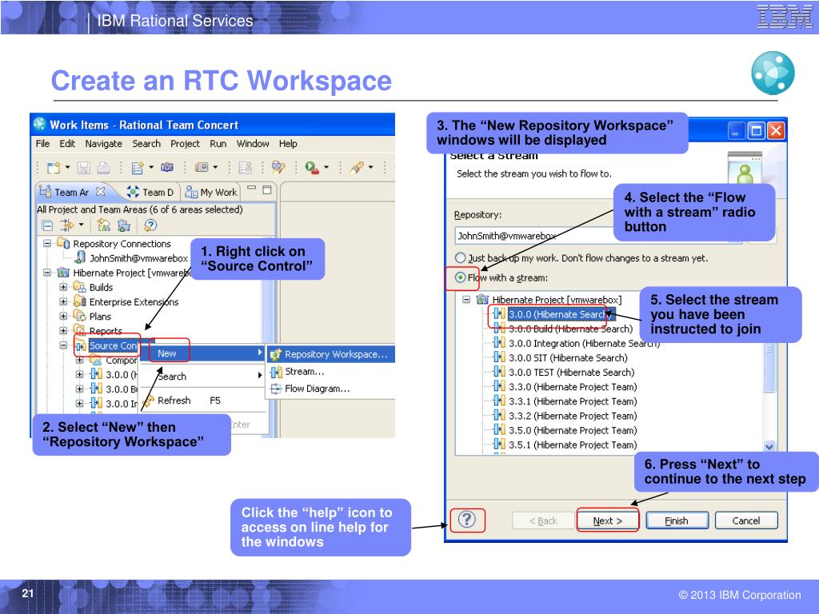Open the New Work Item dropdown arrow
The width and height of the screenshot is (819, 614).
(151, 168)
